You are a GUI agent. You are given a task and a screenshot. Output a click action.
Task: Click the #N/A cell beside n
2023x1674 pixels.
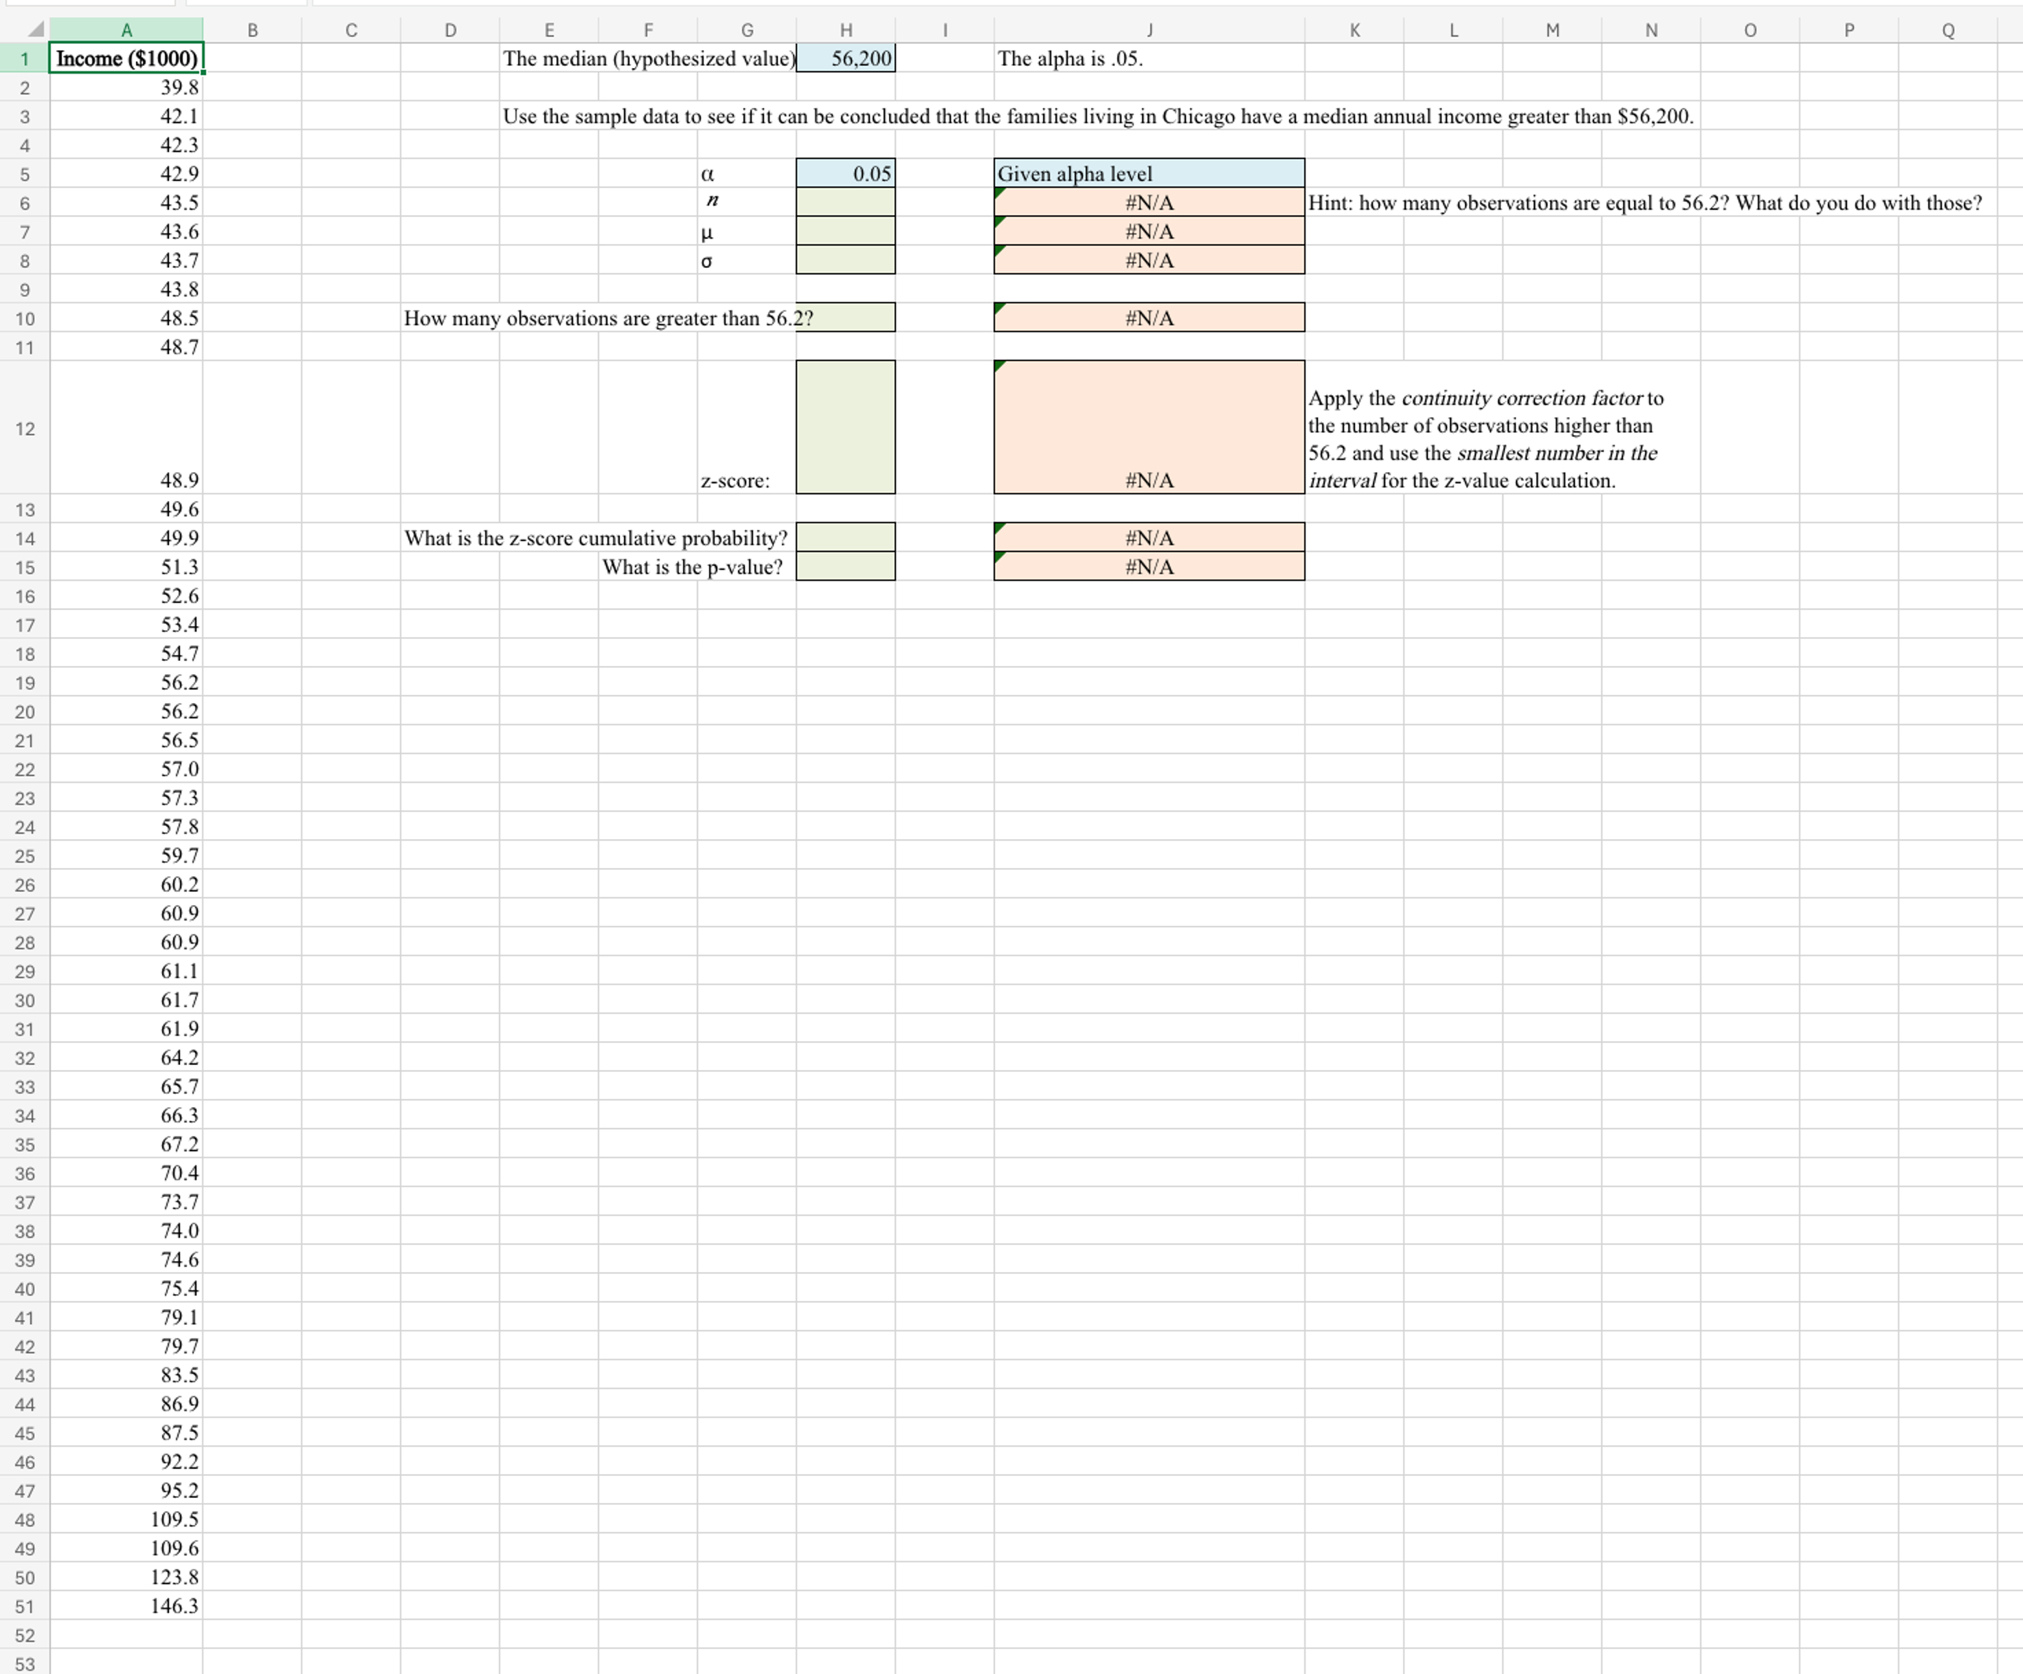coord(1149,202)
